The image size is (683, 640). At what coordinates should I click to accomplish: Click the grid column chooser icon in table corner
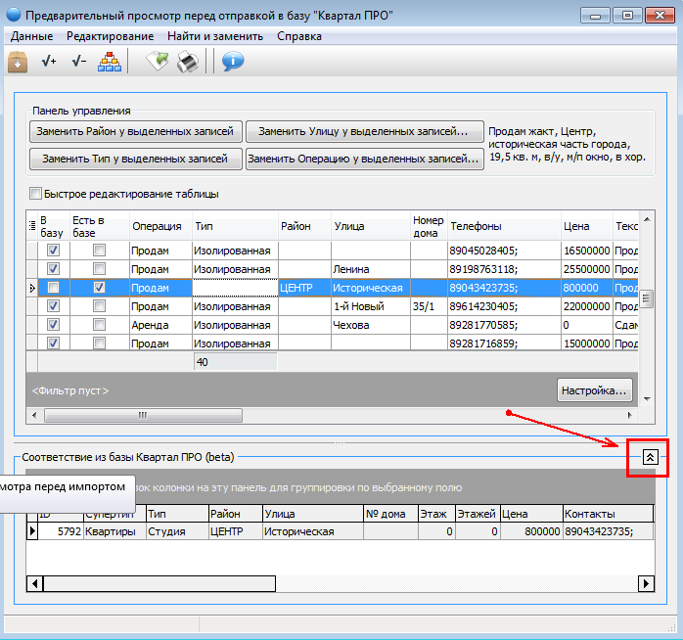pos(33,226)
